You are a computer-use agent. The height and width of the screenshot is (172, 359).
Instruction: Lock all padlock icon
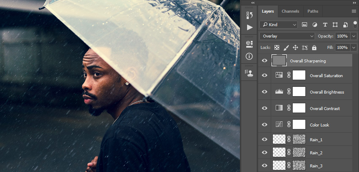[x=314, y=48]
